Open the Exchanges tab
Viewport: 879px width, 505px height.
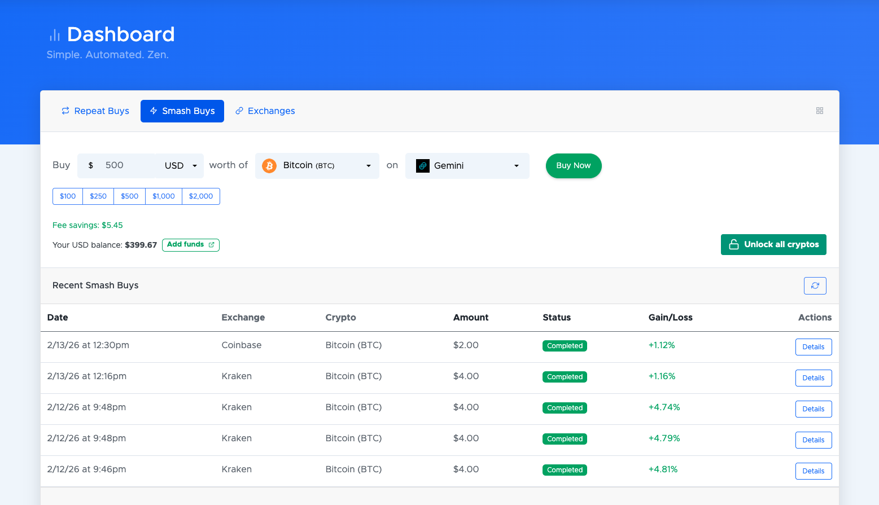(x=265, y=111)
